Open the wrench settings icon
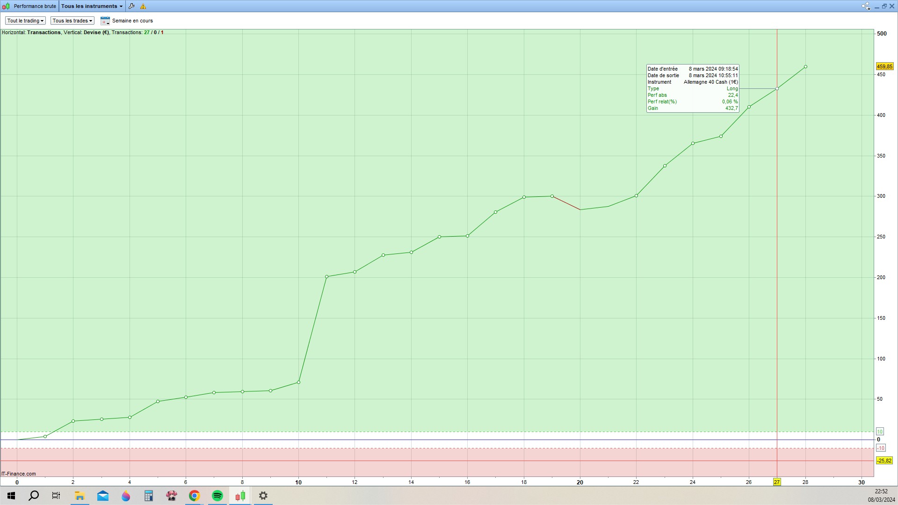This screenshot has height=505, width=898. click(x=131, y=6)
